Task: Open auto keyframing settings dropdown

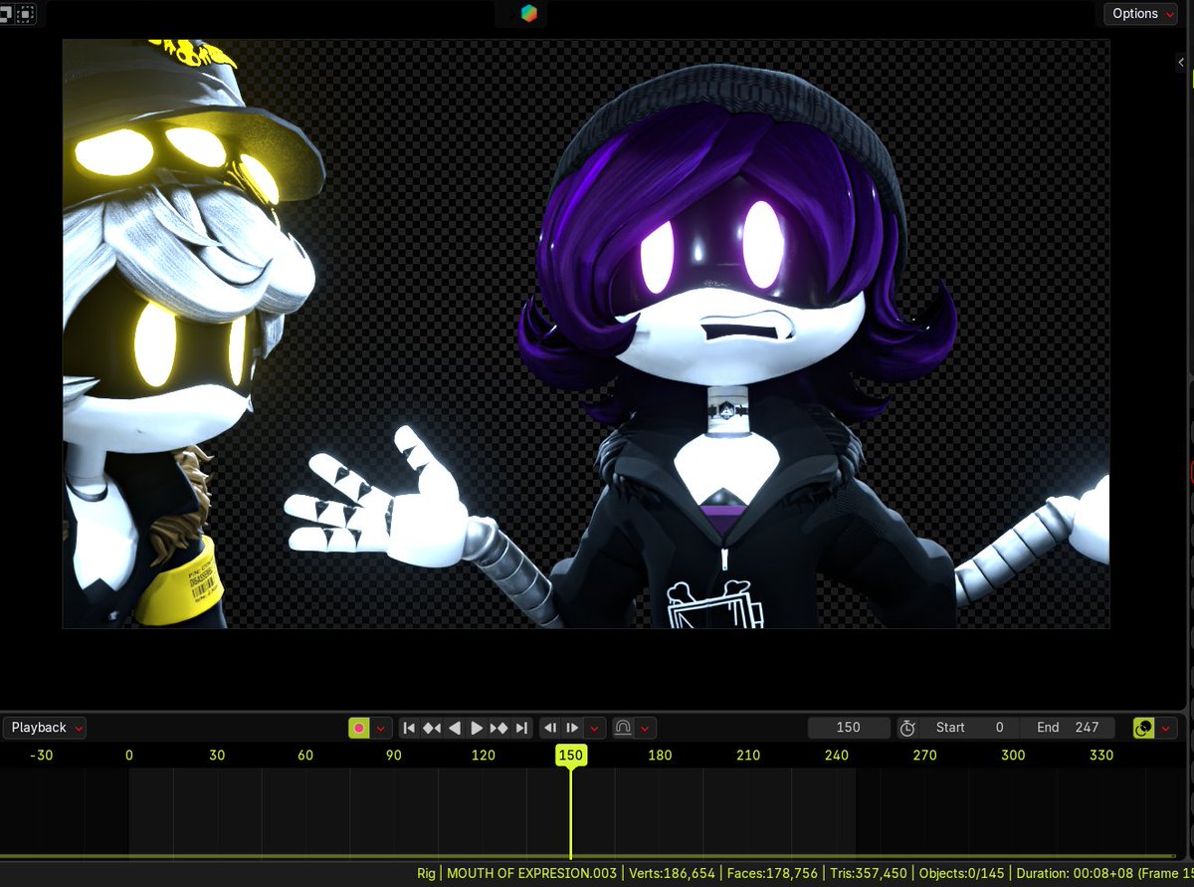Action: 379,728
